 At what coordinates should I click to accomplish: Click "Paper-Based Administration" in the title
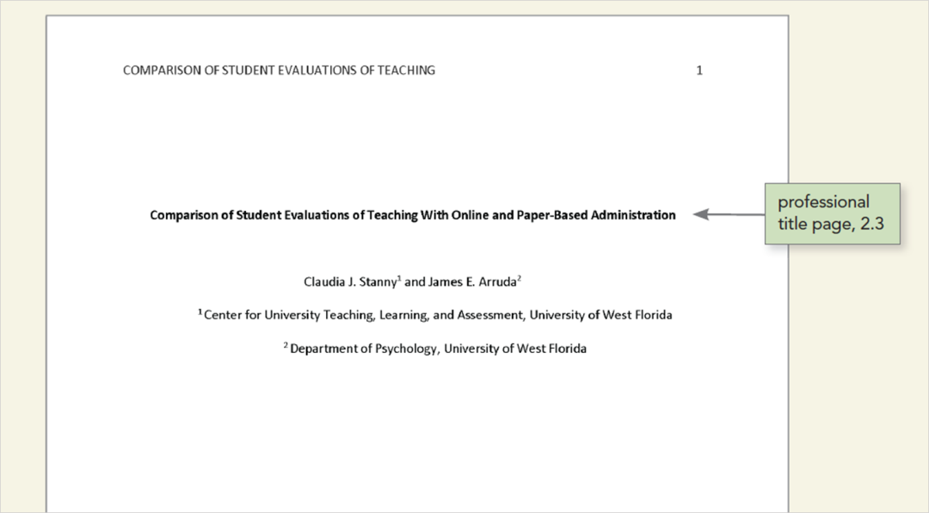[x=595, y=215]
